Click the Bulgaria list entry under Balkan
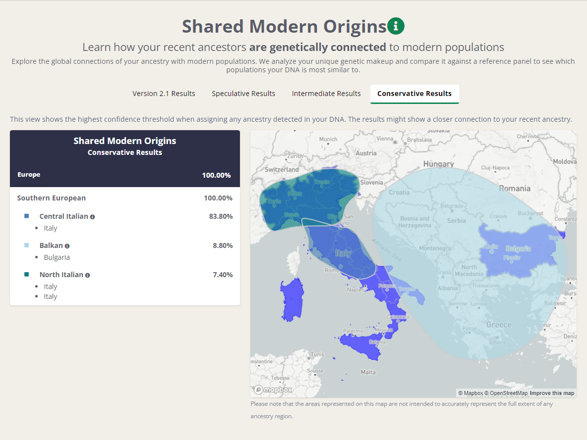This screenshot has width=587, height=440. [x=57, y=257]
